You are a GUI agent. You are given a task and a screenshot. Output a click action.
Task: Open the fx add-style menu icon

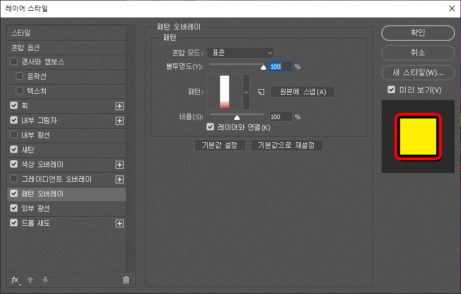15,280
